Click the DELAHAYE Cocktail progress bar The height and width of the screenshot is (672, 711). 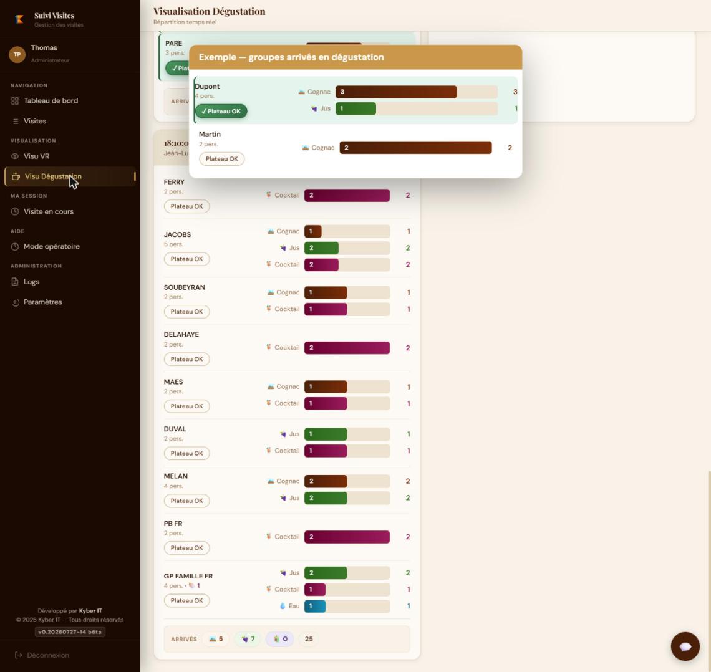coord(347,348)
